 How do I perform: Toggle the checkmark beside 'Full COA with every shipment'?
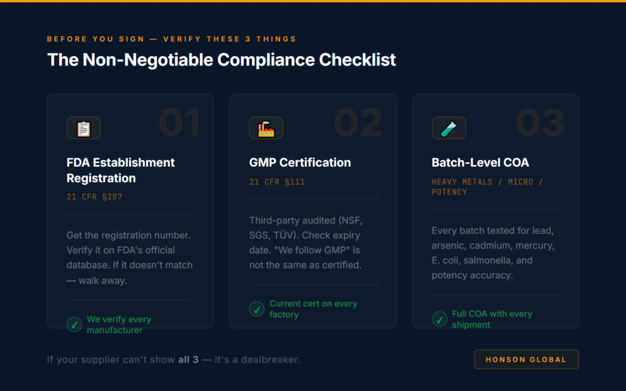coord(440,319)
